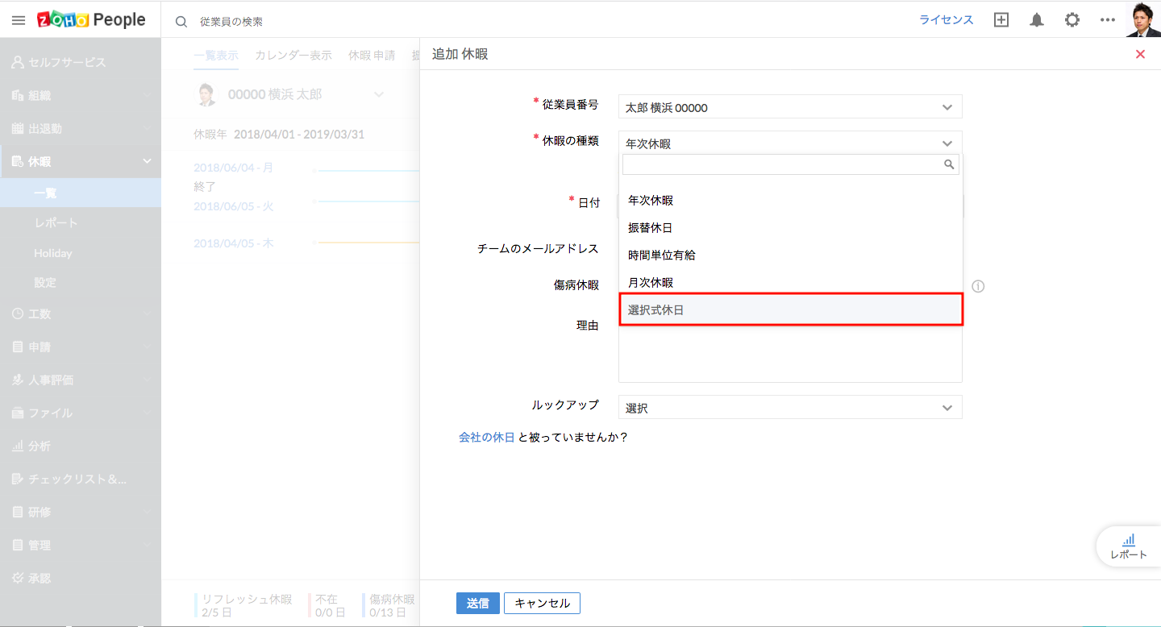This screenshot has height=627, width=1161.
Task: Close the add leave panel with X
Action: coord(1140,54)
